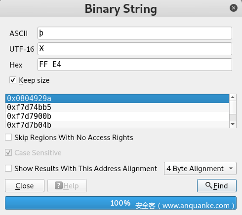
Task: Click the magnifier icon on the Find button
Action: (x=209, y=185)
